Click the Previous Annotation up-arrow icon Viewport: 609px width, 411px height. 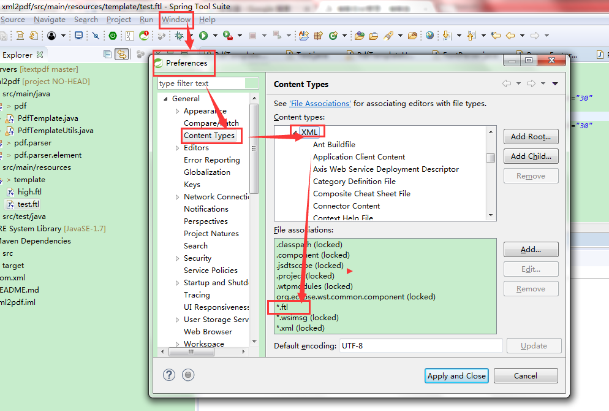point(471,36)
